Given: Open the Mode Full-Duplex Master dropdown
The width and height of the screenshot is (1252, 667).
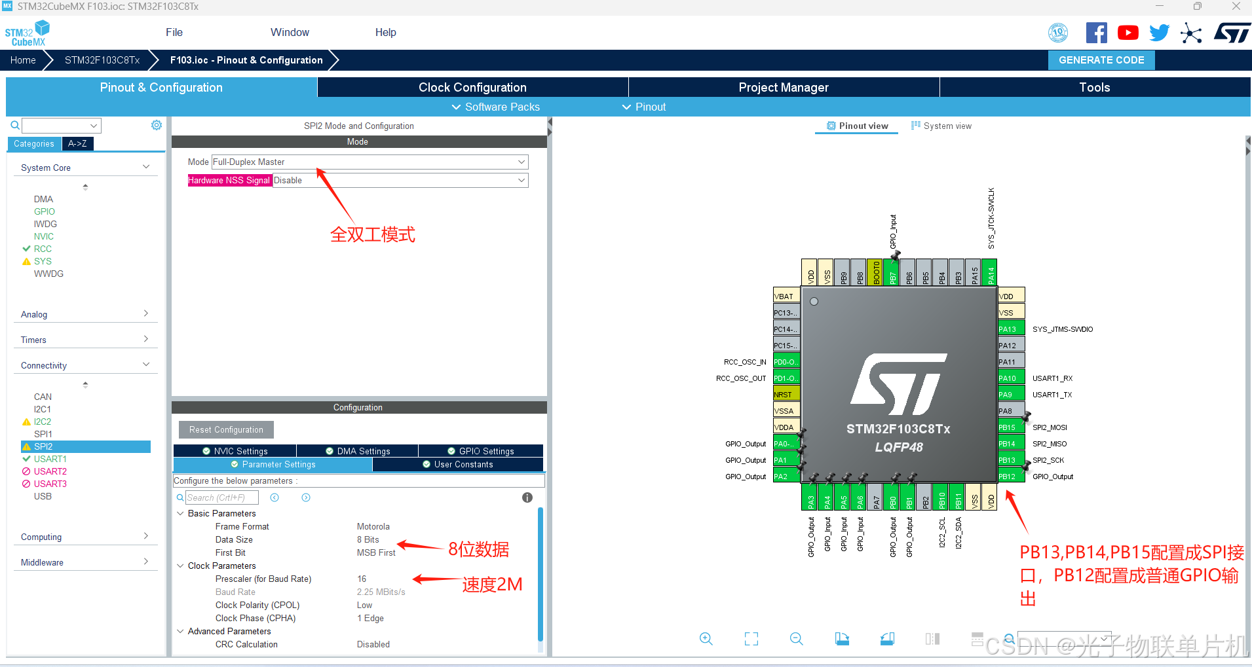Looking at the screenshot, I should pyautogui.click(x=370, y=162).
